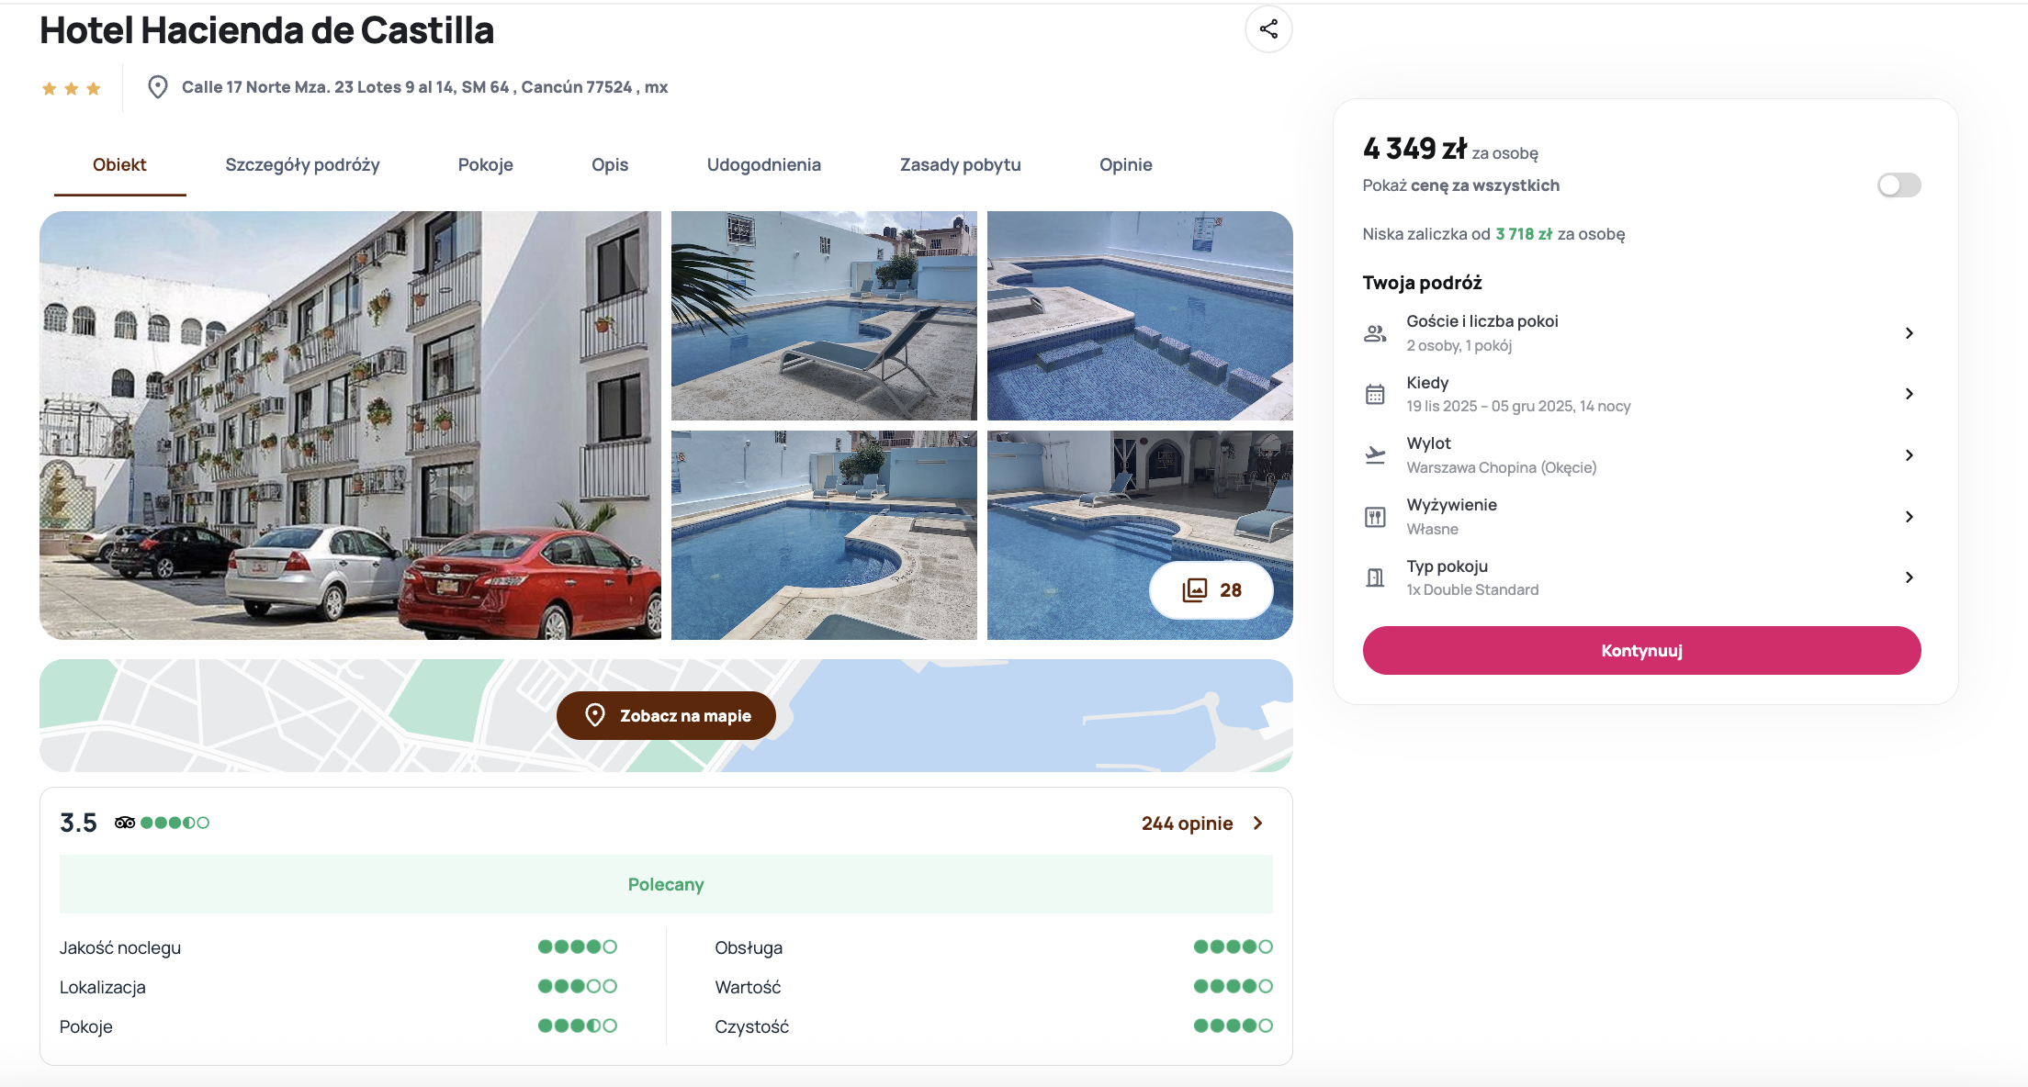Open the Pokoje tab

pos(485,165)
